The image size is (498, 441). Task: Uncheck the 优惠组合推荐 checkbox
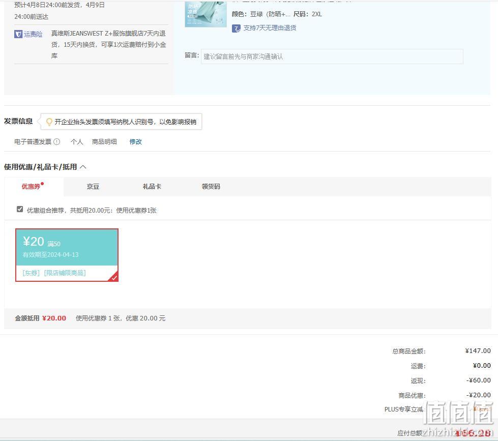pos(20,209)
